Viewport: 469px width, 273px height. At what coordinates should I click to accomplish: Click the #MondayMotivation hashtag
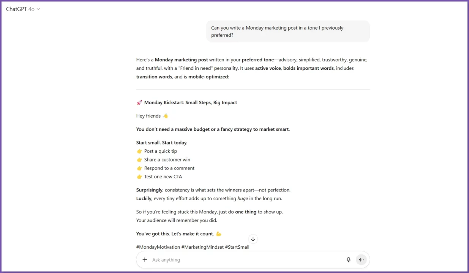(157, 247)
